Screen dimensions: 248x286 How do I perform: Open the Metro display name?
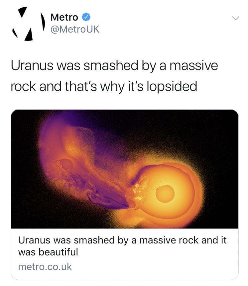point(64,17)
